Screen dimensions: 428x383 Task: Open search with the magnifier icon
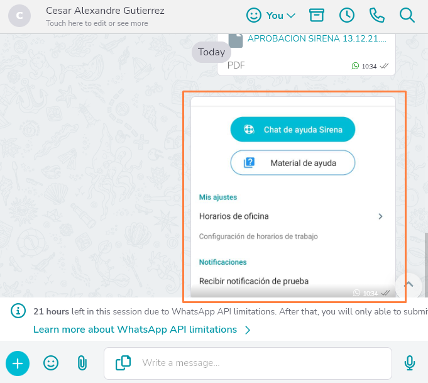[x=407, y=15]
